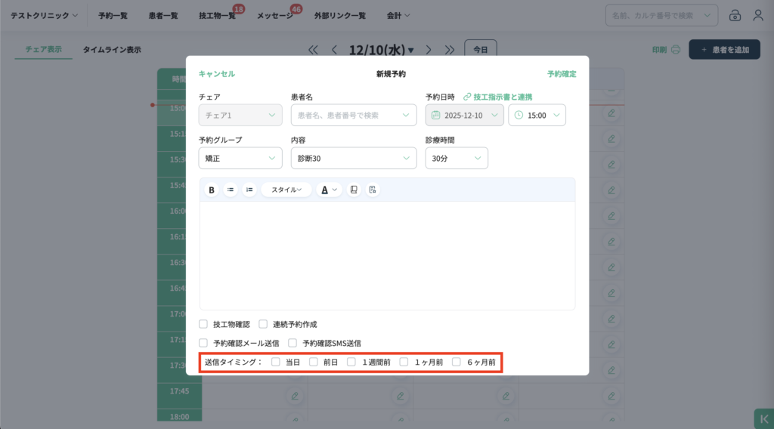Screen dimensions: 774x429
Task: Open the user profile icon
Action: 758,15
